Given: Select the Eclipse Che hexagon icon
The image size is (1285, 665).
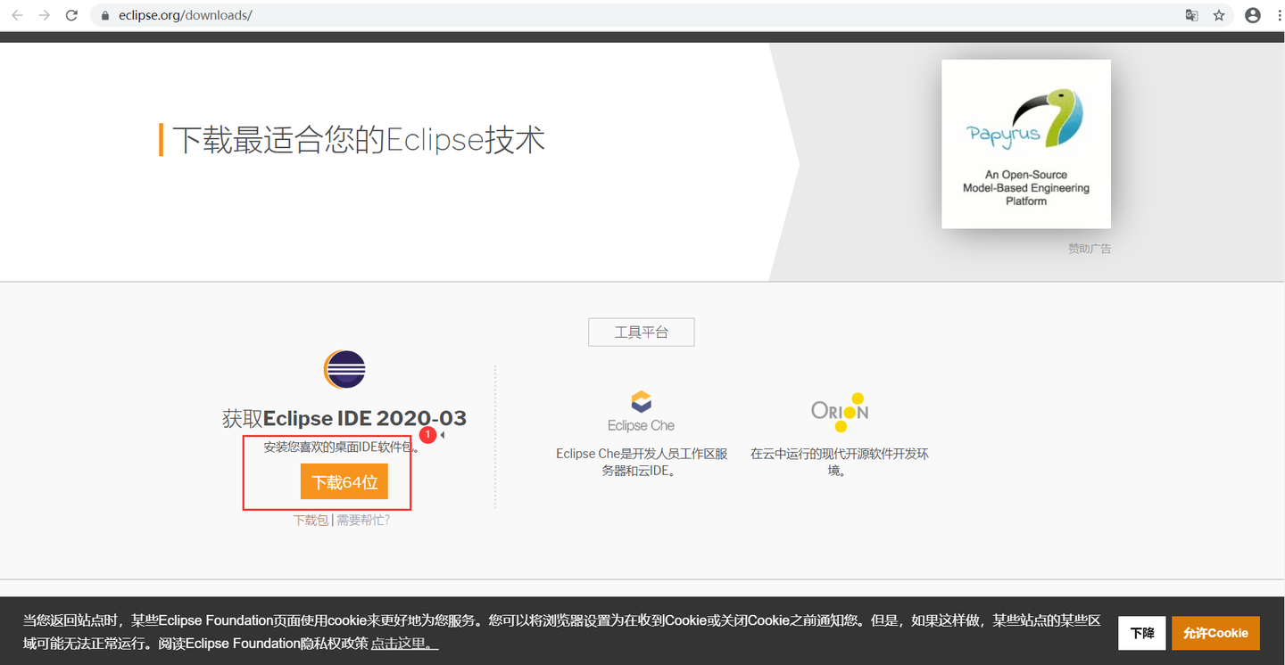Looking at the screenshot, I should click(641, 400).
